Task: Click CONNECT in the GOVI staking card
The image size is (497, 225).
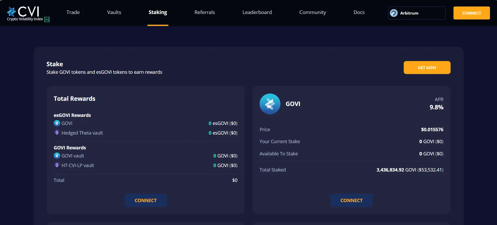Action: (351, 200)
